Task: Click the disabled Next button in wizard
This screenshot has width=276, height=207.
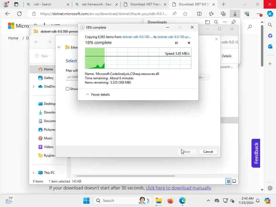Action: pyautogui.click(x=187, y=151)
